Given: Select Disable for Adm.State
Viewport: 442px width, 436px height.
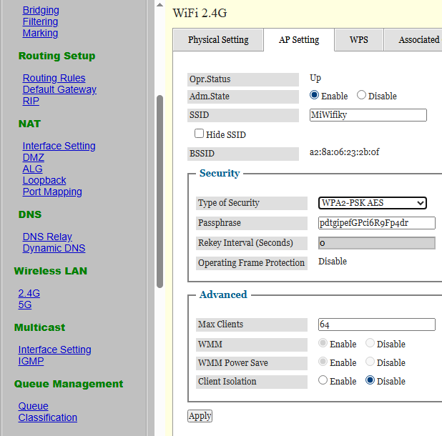Looking at the screenshot, I should 362,96.
